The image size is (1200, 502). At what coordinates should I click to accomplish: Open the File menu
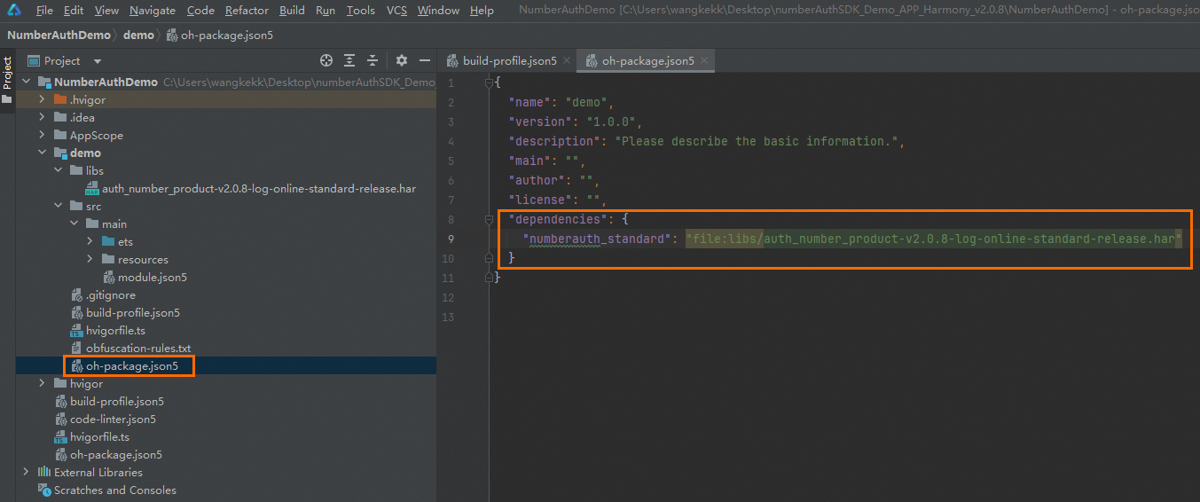tap(44, 11)
